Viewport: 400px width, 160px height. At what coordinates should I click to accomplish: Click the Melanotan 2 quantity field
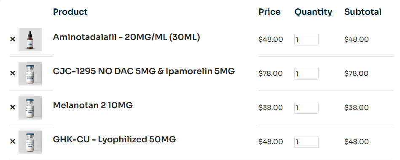[306, 108]
